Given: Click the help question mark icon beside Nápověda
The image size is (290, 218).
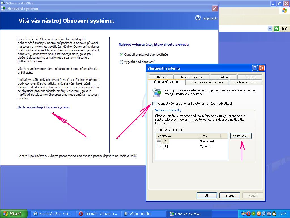Looking at the screenshot, I should point(198,18).
